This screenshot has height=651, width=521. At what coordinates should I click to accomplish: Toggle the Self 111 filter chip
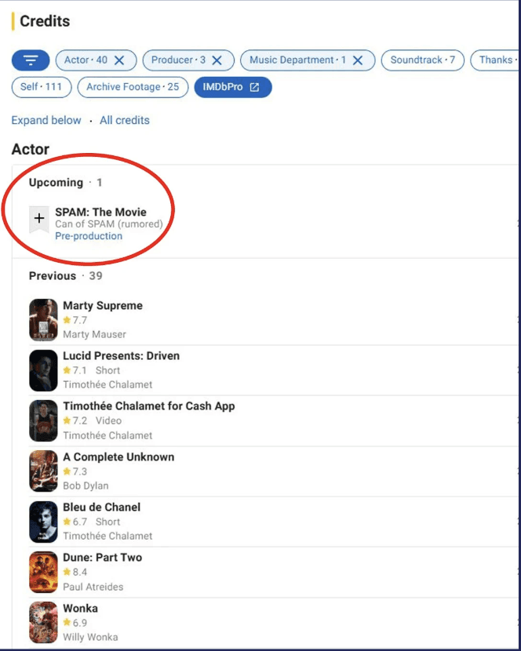pyautogui.click(x=42, y=87)
